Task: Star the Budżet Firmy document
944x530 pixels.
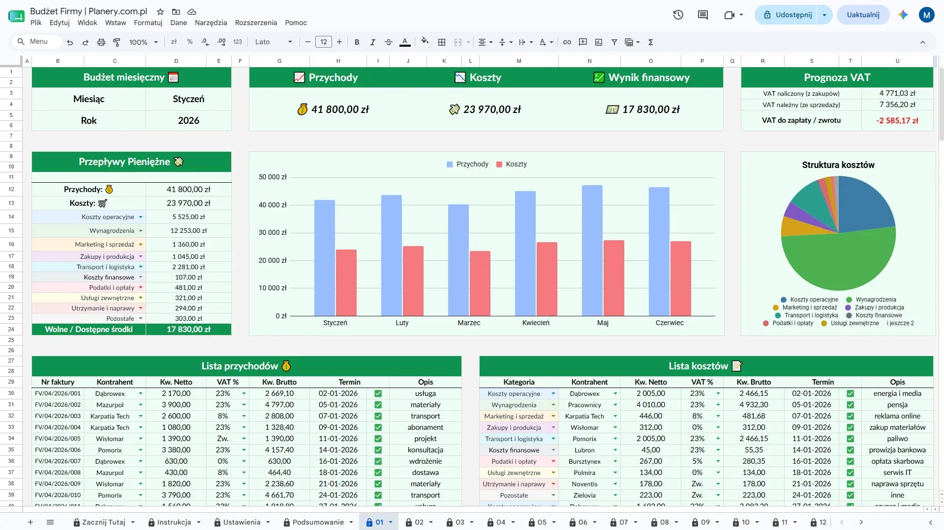Action: [x=160, y=11]
